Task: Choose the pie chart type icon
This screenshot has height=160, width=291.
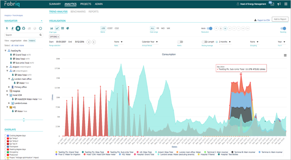Action: 68,28
